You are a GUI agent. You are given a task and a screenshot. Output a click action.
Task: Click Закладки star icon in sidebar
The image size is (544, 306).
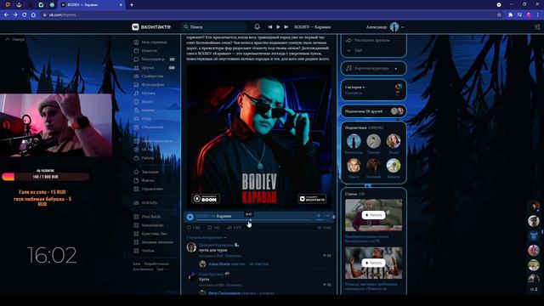136,172
